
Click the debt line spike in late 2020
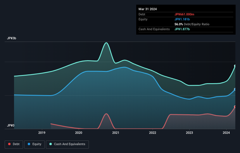106,114
